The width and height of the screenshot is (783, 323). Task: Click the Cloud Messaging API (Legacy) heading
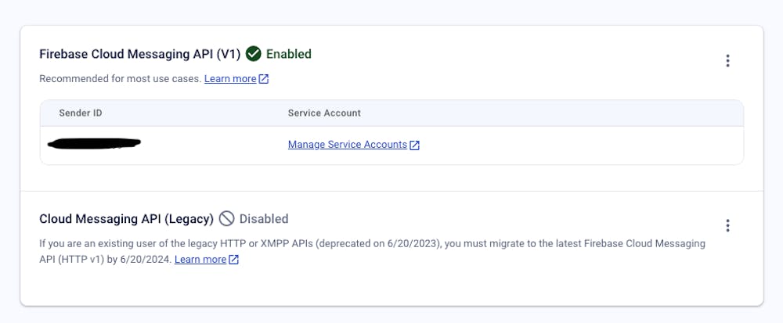(x=126, y=219)
